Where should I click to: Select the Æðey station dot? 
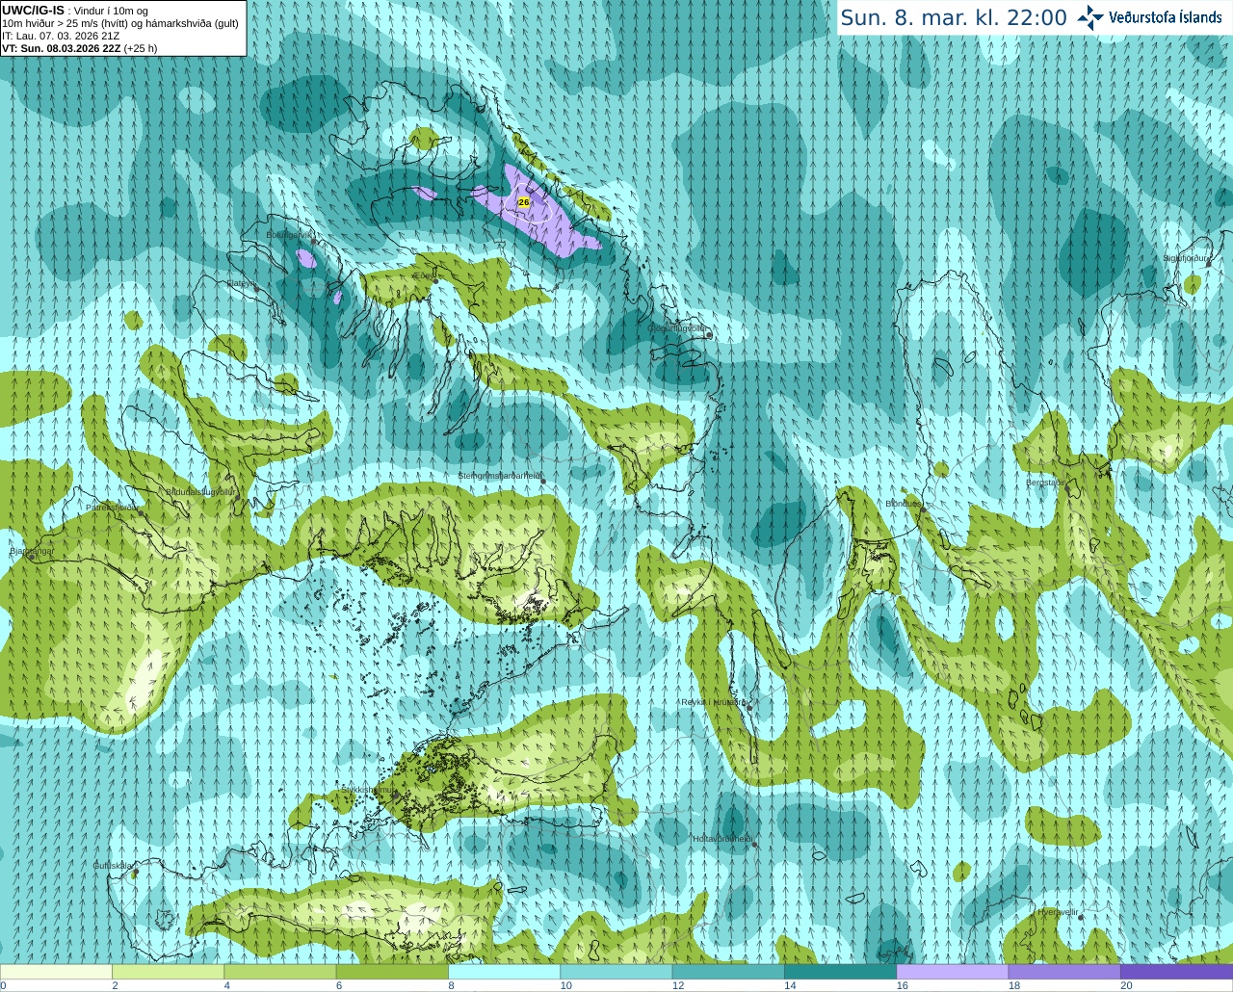[435, 280]
